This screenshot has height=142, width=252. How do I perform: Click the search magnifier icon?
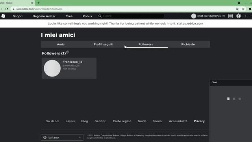tap(100, 16)
